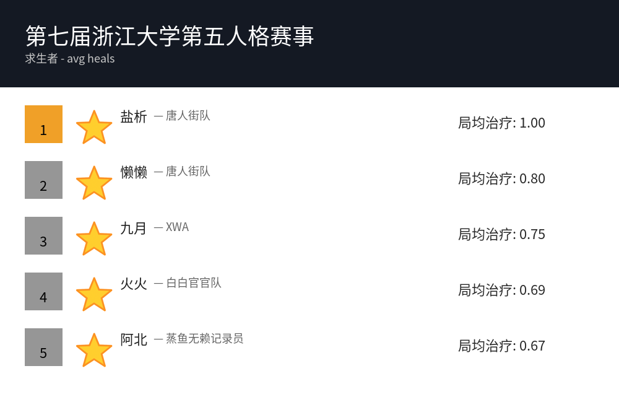Viewport: 619px width, 415px height.
Task: Open player 九月's name
Action: (134, 228)
